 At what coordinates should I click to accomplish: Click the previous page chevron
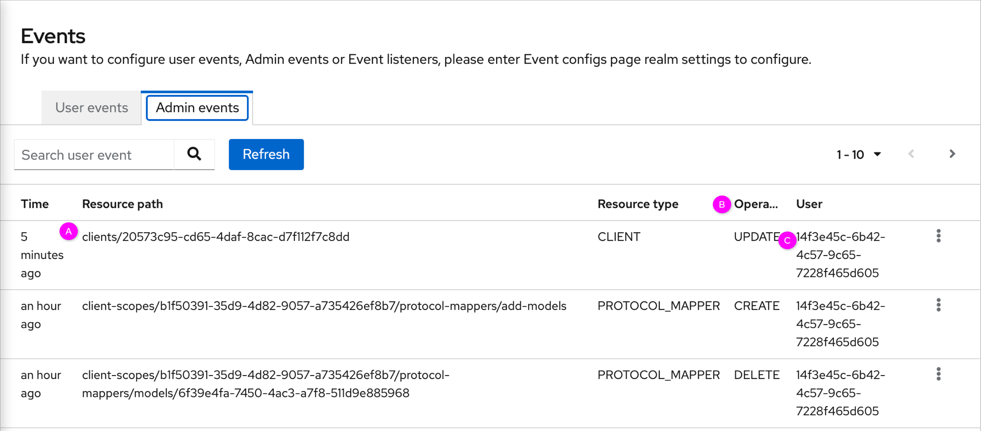pos(911,154)
